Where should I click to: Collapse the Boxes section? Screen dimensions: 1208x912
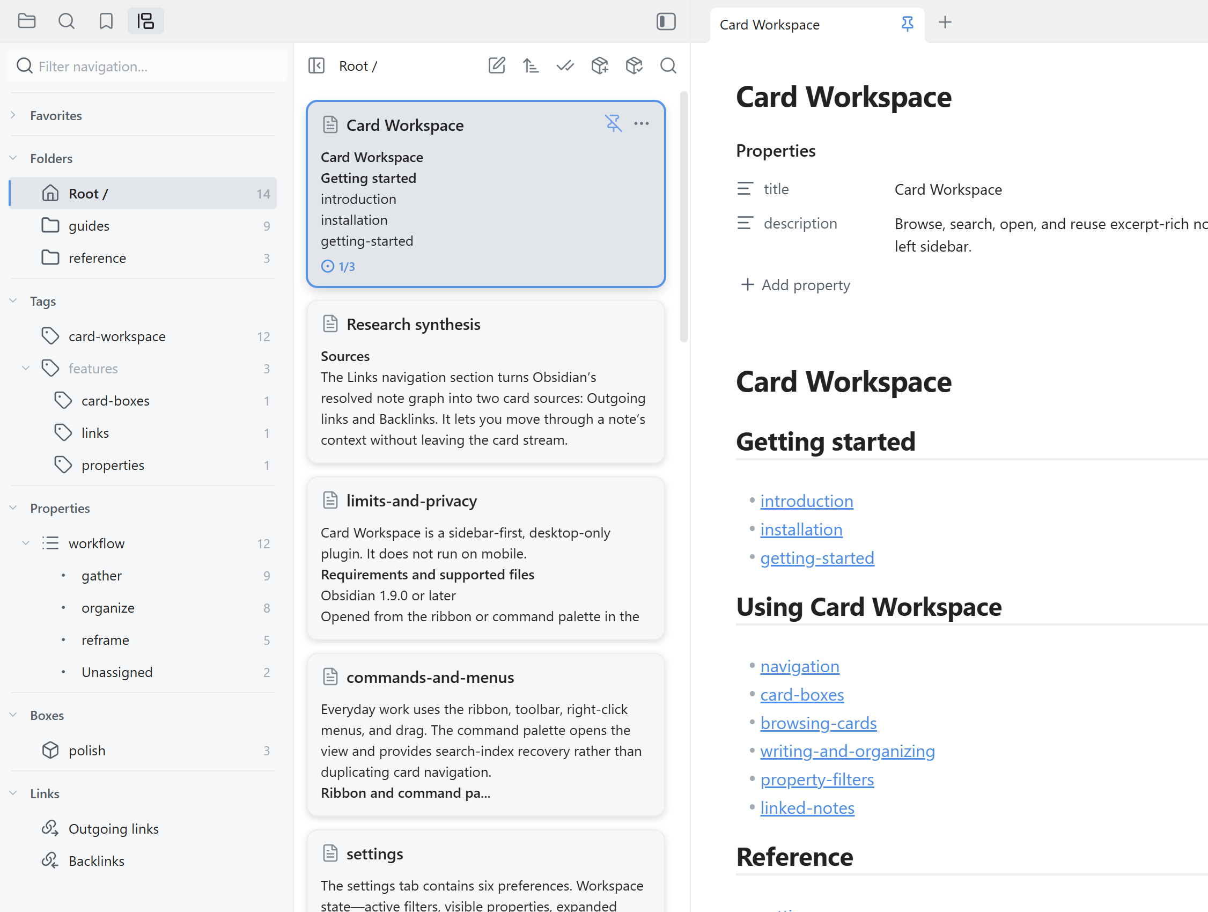[13, 715]
